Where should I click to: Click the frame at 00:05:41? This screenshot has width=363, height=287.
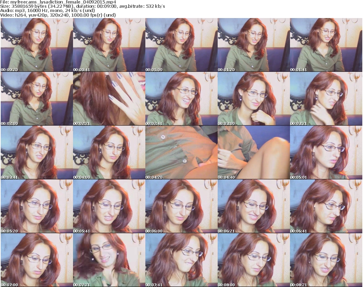click(109, 206)
